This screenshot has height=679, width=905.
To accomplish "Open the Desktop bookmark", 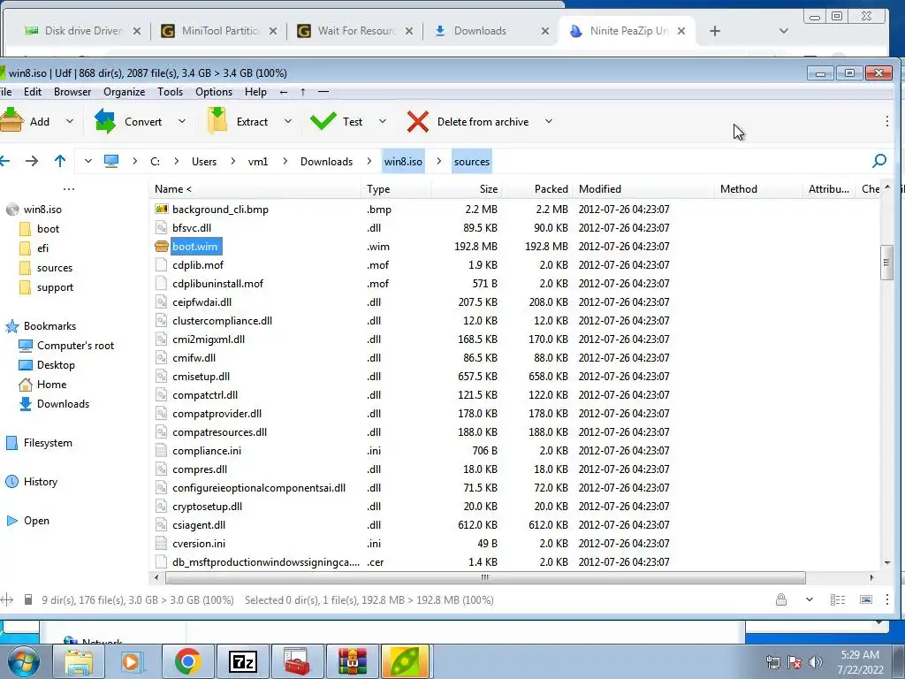I will point(56,365).
